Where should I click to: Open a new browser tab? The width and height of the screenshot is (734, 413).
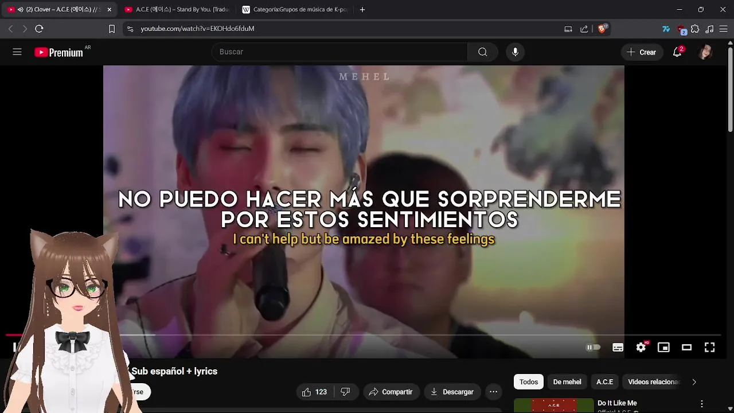tap(362, 10)
